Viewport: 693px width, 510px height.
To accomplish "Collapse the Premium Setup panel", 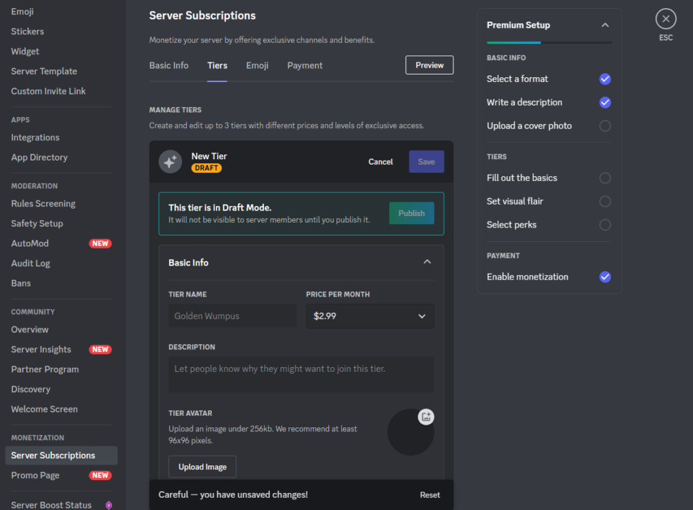I will [x=605, y=25].
